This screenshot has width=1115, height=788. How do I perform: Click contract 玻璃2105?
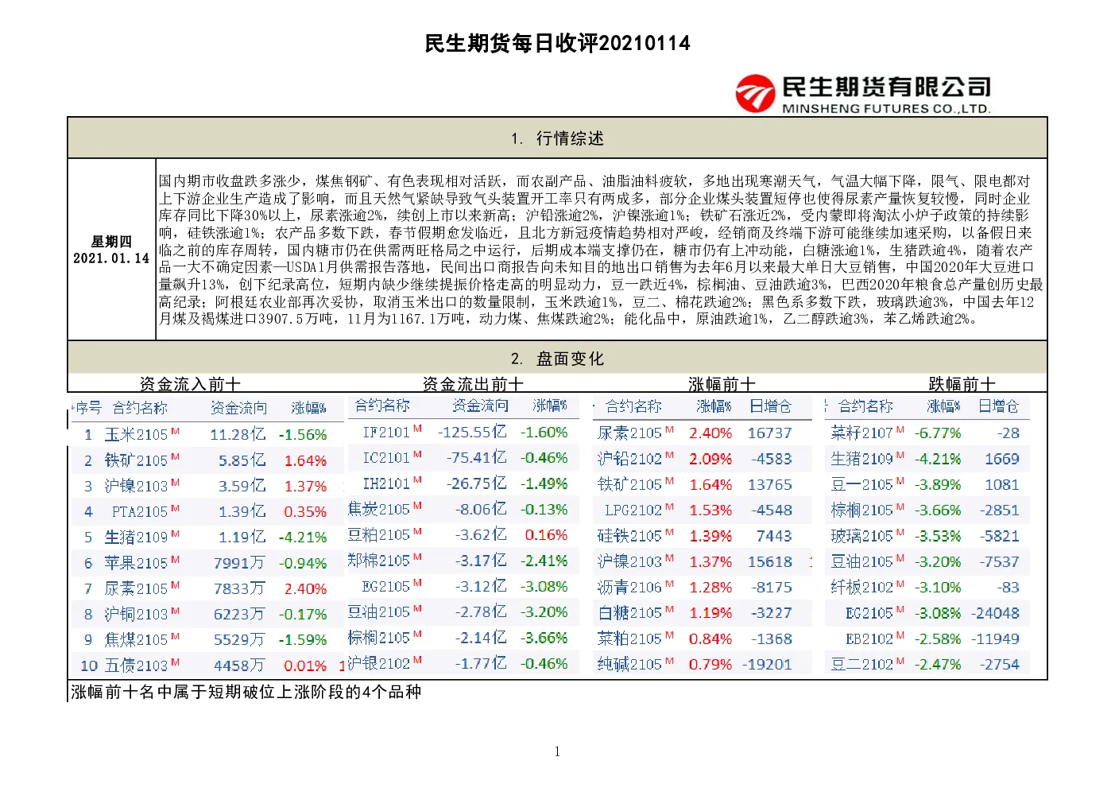[862, 536]
